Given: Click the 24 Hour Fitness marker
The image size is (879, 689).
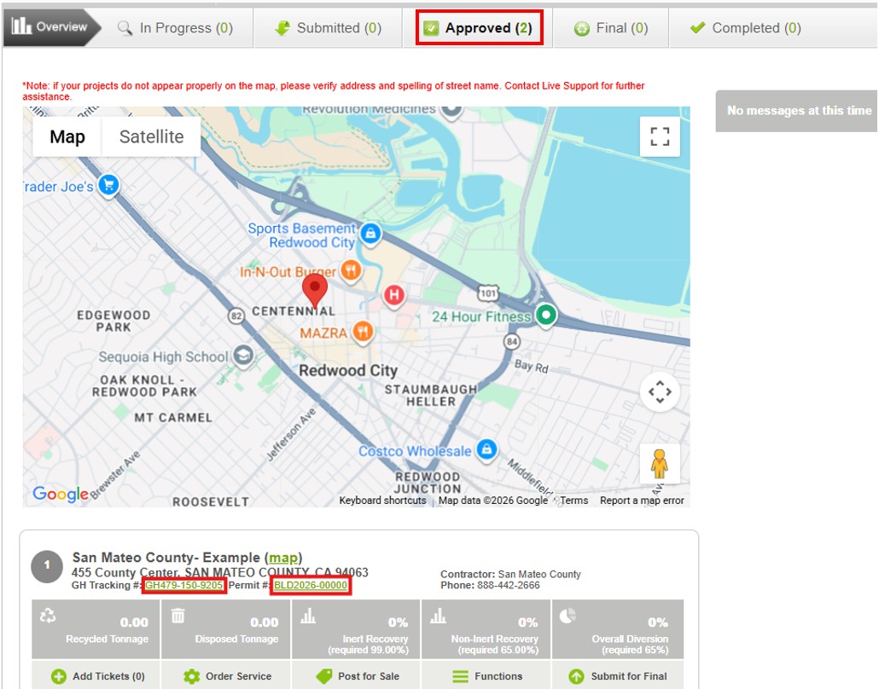Looking at the screenshot, I should click(x=546, y=316).
